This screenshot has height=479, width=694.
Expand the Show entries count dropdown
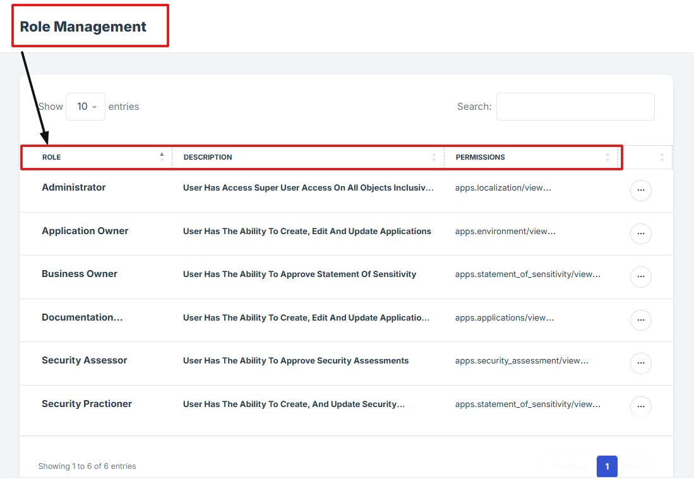[x=85, y=107]
